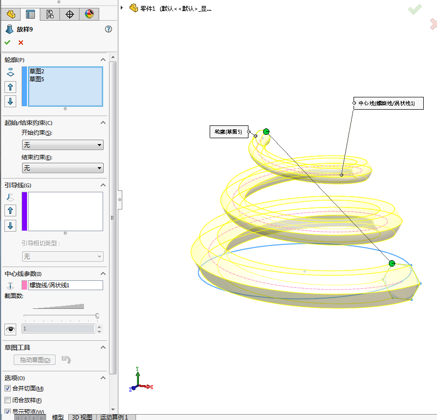This screenshot has width=437, height=420.
Task: Click the 轮廓(草图5) callout label
Action: coord(229,132)
